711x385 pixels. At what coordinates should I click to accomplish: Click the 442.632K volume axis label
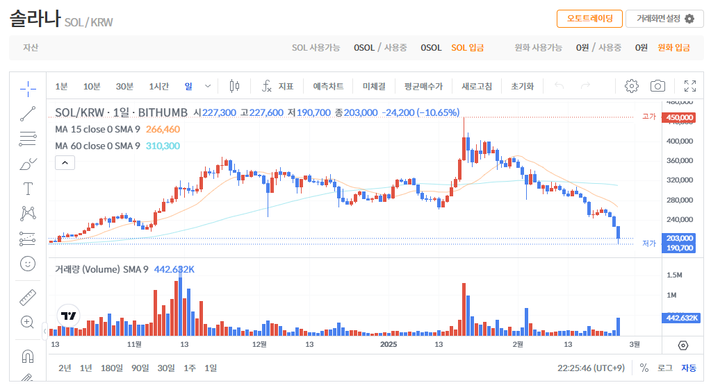click(682, 318)
